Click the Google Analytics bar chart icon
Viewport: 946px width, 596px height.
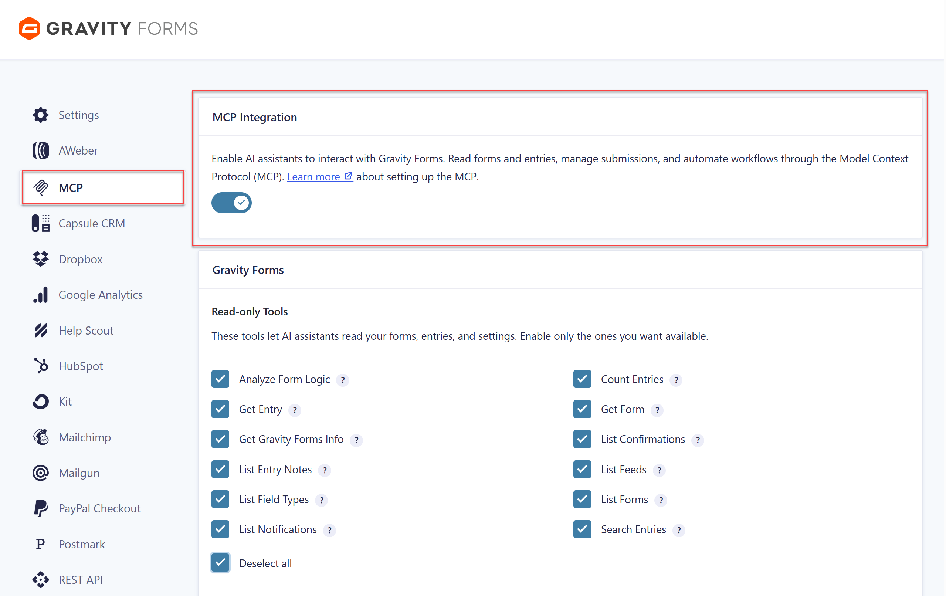pyautogui.click(x=40, y=295)
